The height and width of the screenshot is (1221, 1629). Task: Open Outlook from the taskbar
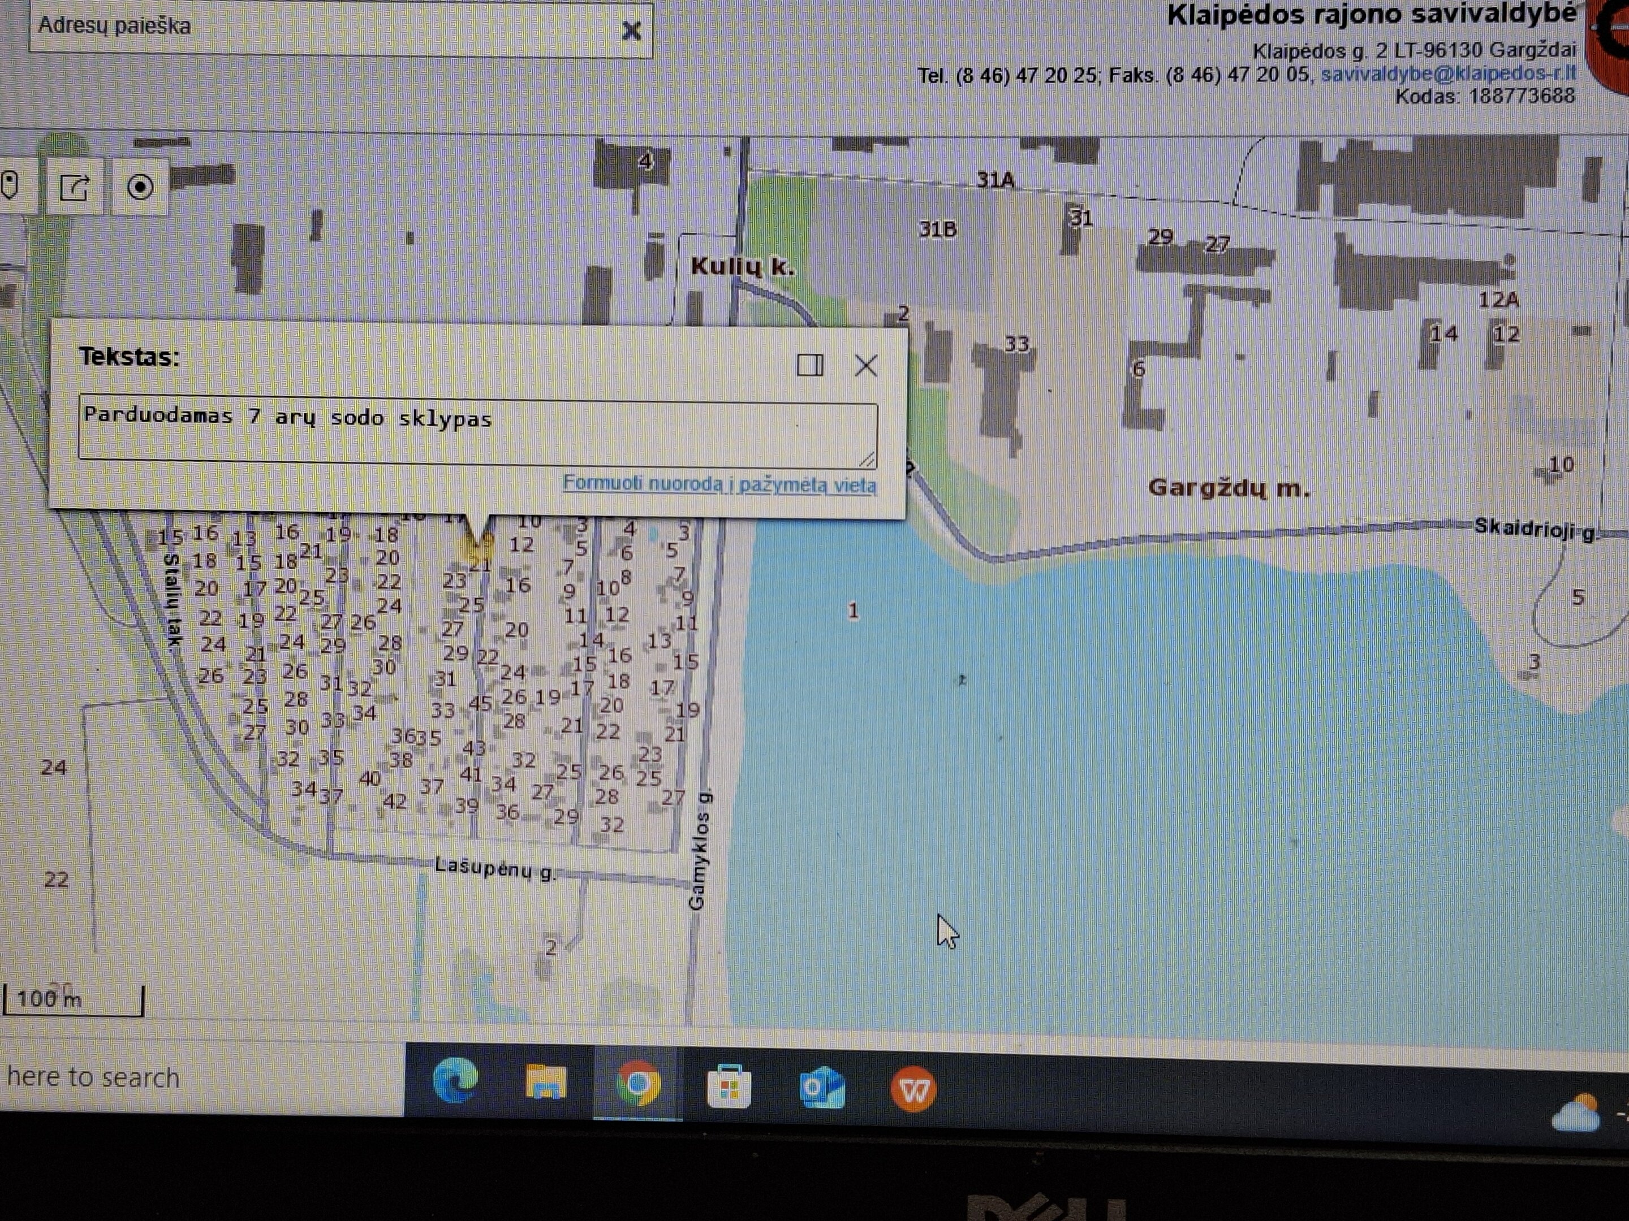pyautogui.click(x=821, y=1087)
